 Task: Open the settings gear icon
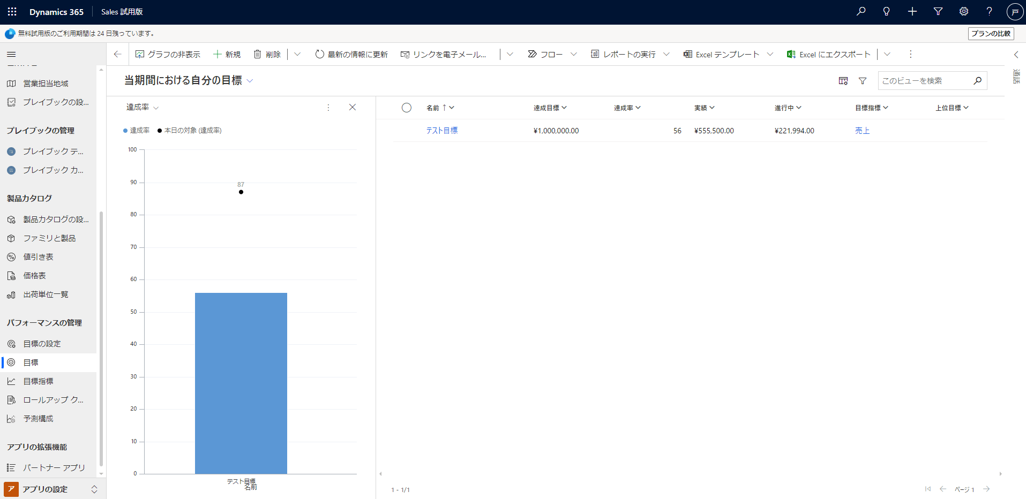click(964, 11)
